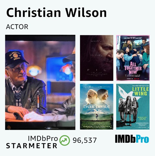This screenshot has width=155, height=156.
Task: Click the STARMETER word label
Action: pos(31,146)
